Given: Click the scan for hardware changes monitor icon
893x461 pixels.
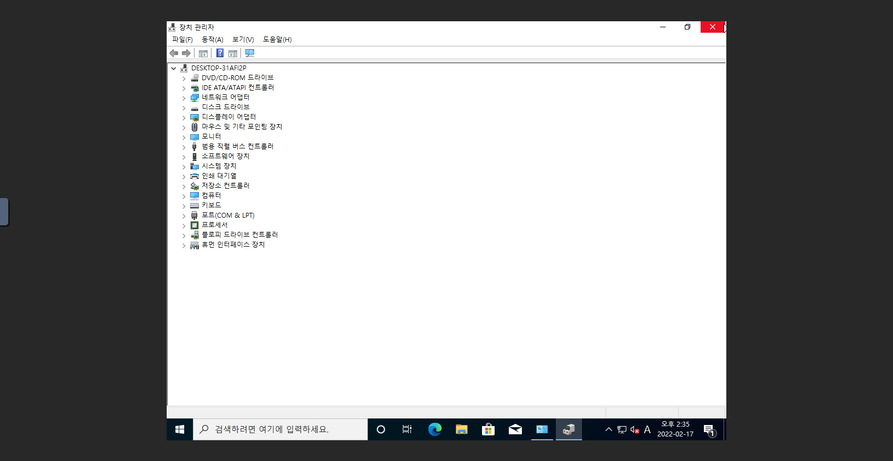Looking at the screenshot, I should click(250, 53).
